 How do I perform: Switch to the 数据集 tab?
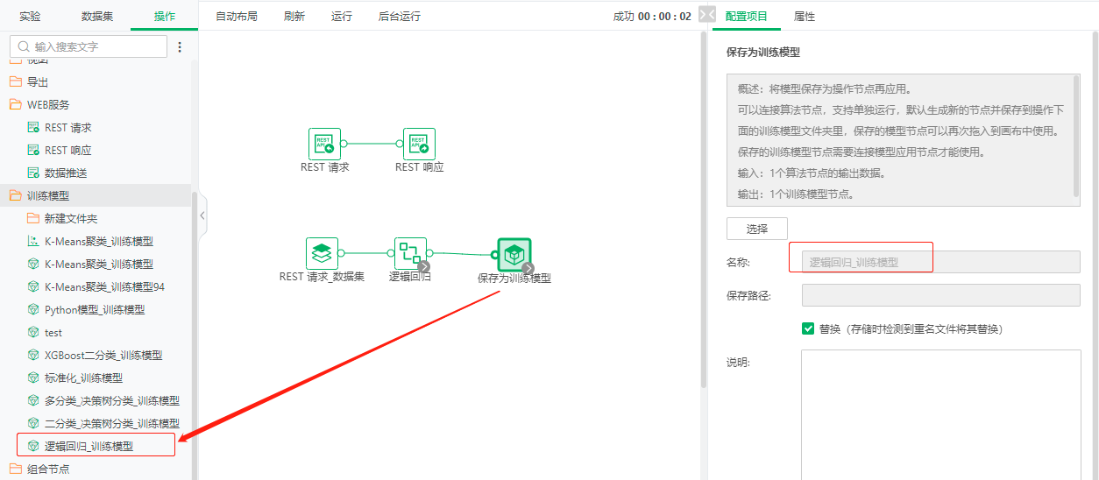[x=97, y=17]
